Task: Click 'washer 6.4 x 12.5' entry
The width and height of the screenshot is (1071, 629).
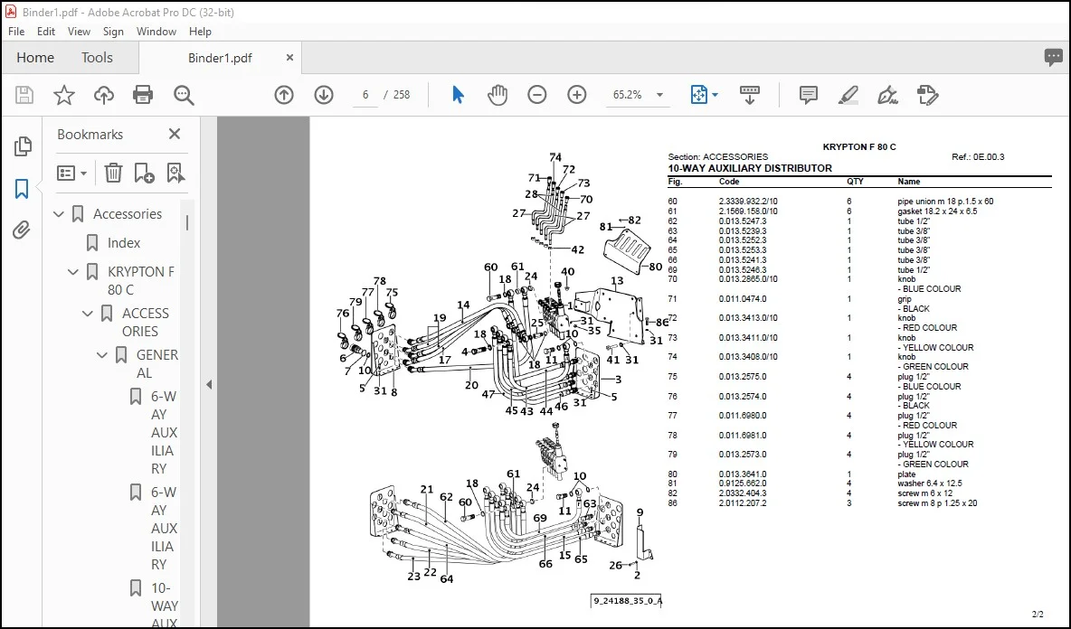Action: point(930,483)
